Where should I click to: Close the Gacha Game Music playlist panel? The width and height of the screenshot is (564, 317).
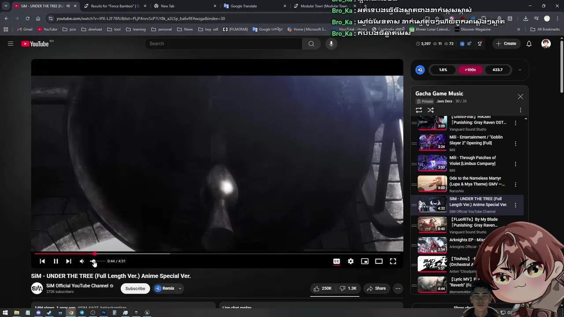[520, 96]
